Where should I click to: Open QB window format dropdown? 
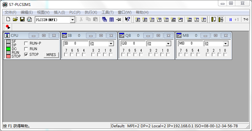[168, 44]
